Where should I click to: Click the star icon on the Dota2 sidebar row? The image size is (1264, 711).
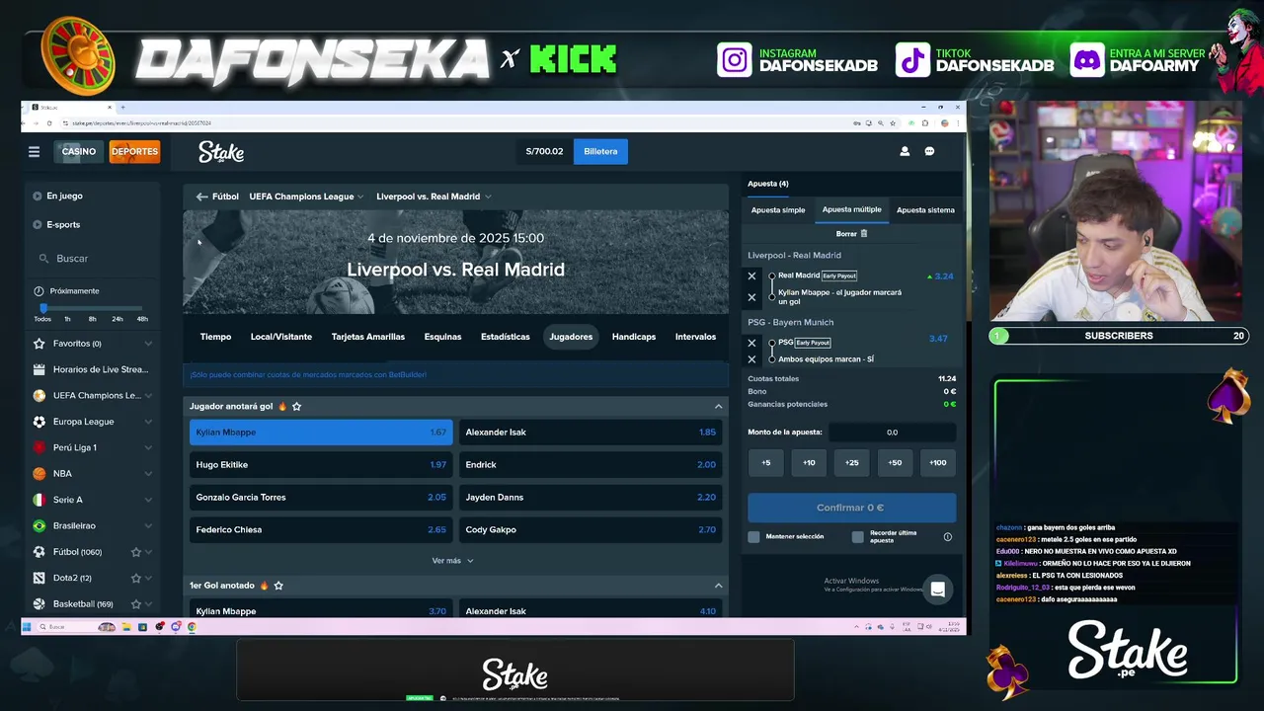coord(136,578)
